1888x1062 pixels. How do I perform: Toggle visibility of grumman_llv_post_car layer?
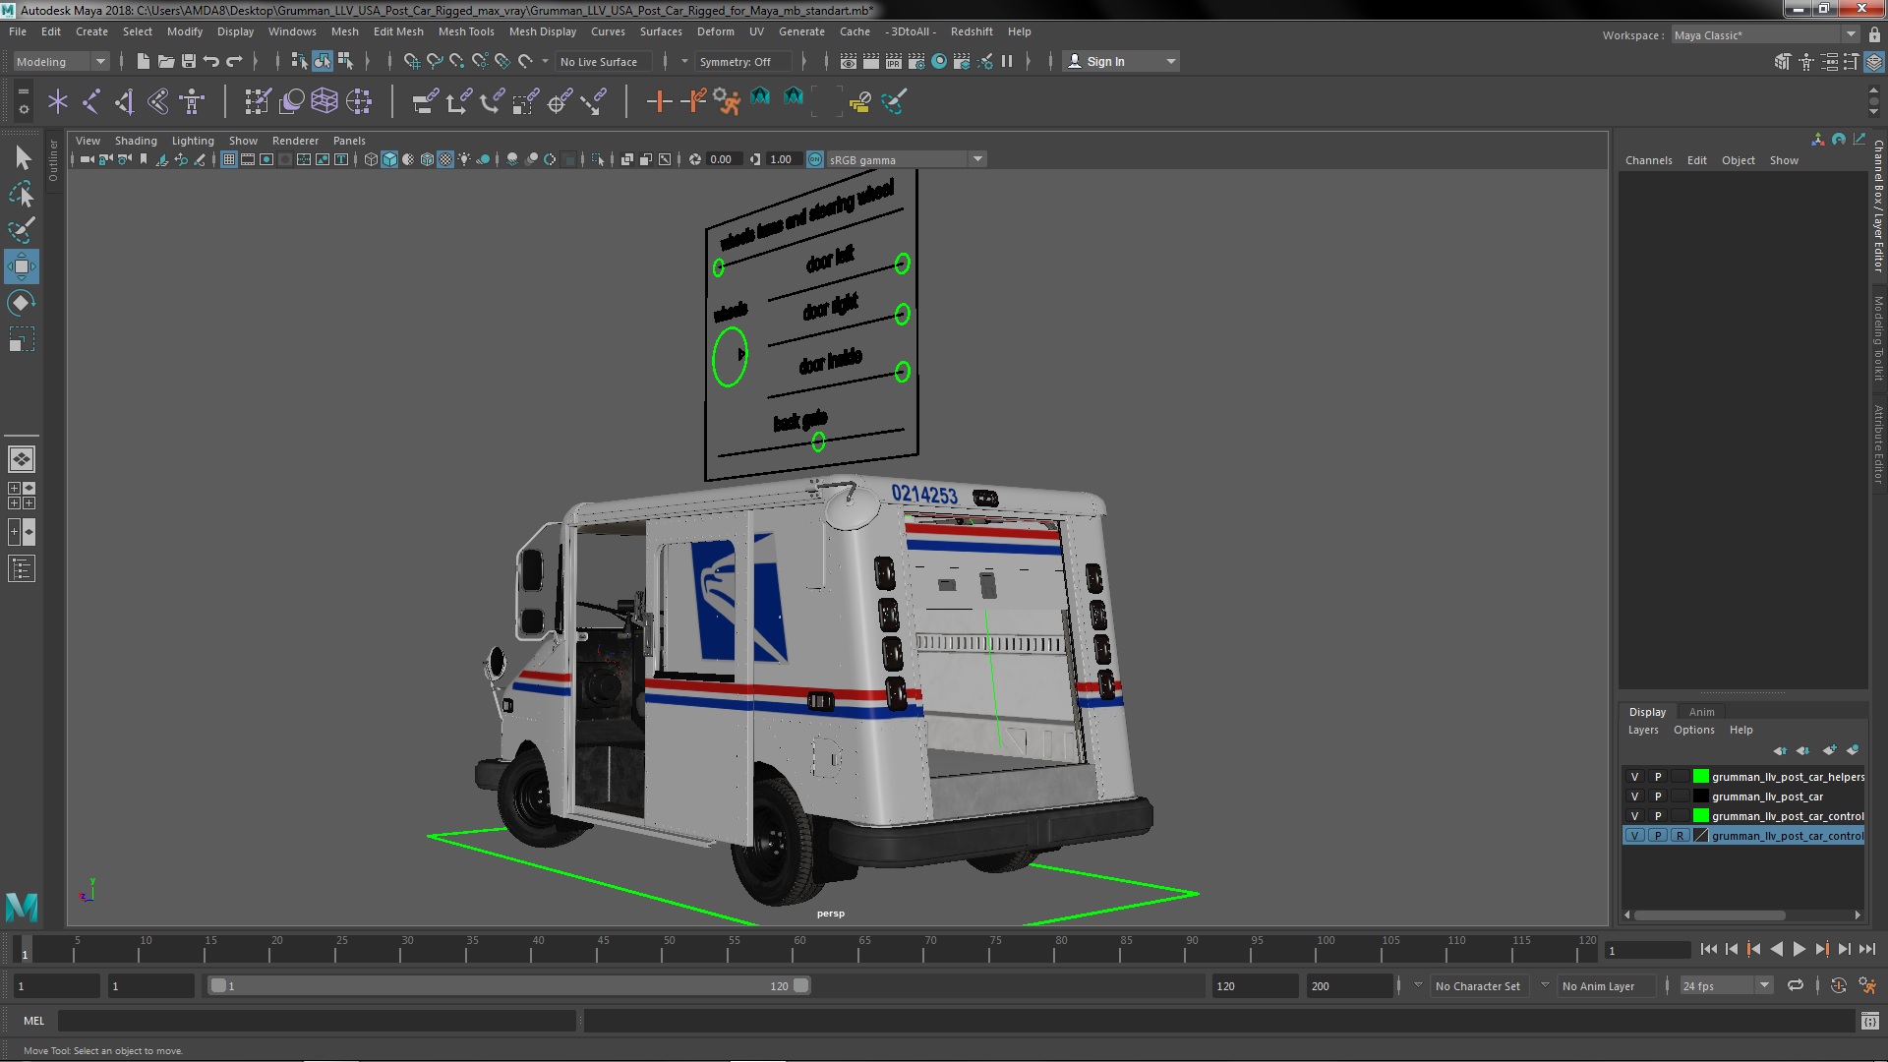tap(1634, 796)
